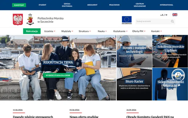Open news Zawody zdalnie sterowanych
This screenshot has height=118, width=188.
33,117
